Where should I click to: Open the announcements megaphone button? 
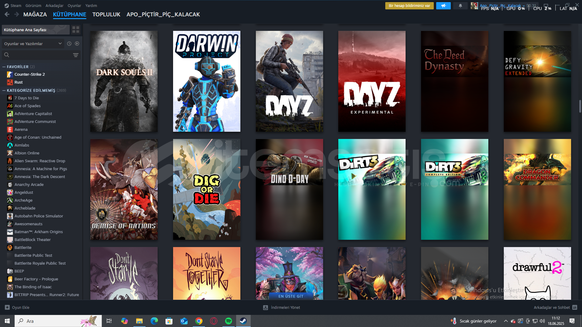point(443,6)
